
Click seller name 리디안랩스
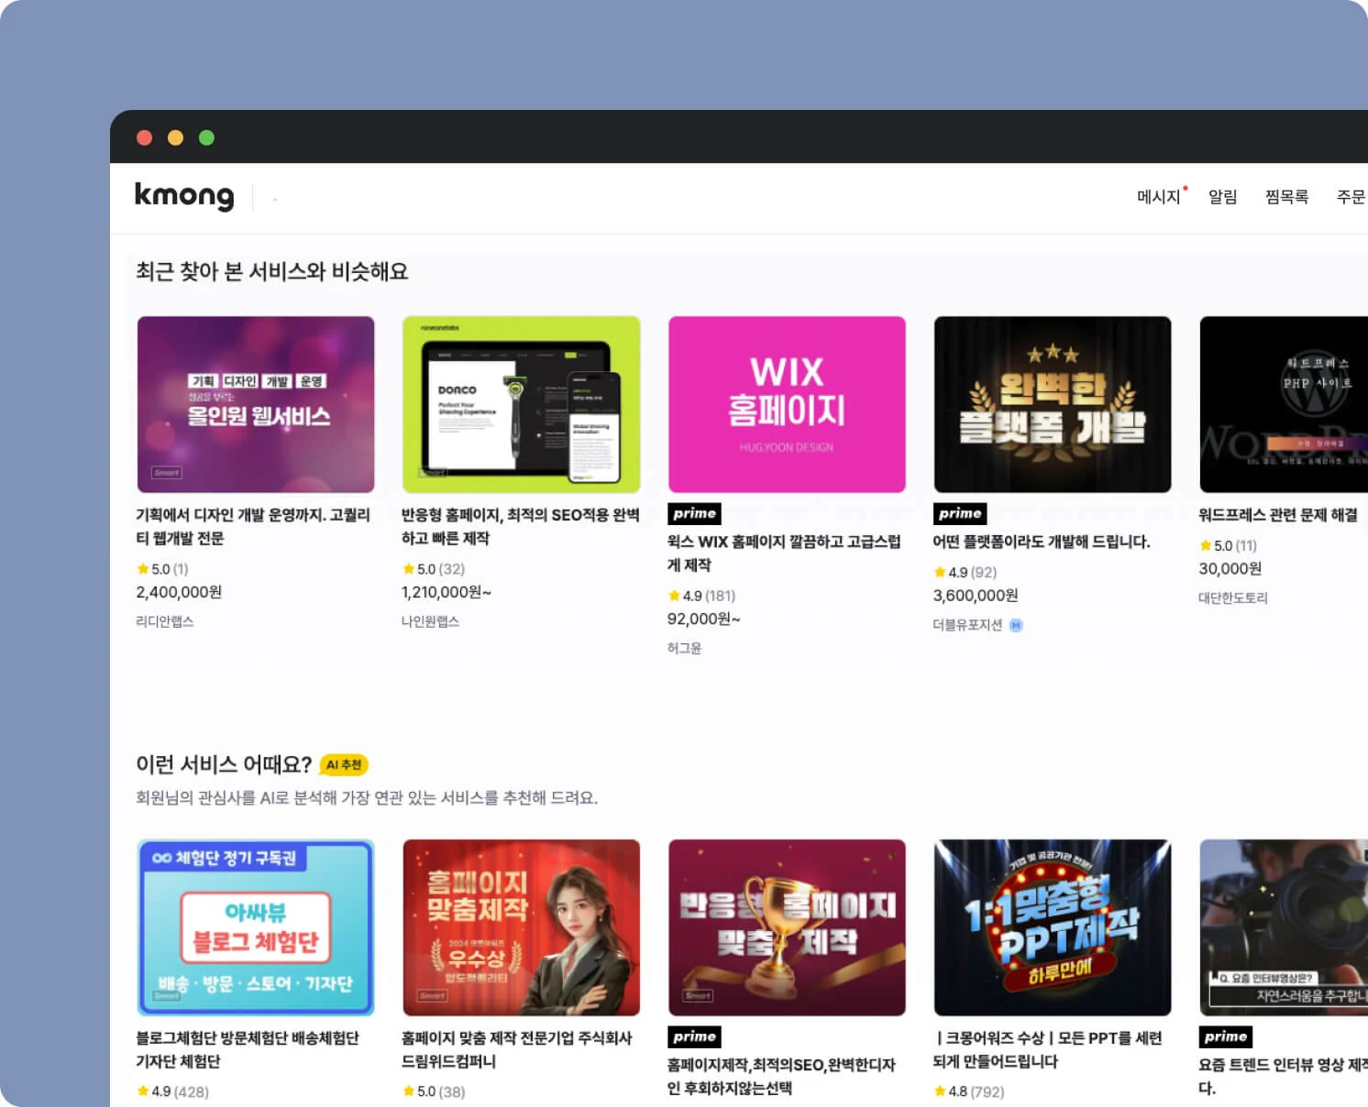(x=165, y=621)
